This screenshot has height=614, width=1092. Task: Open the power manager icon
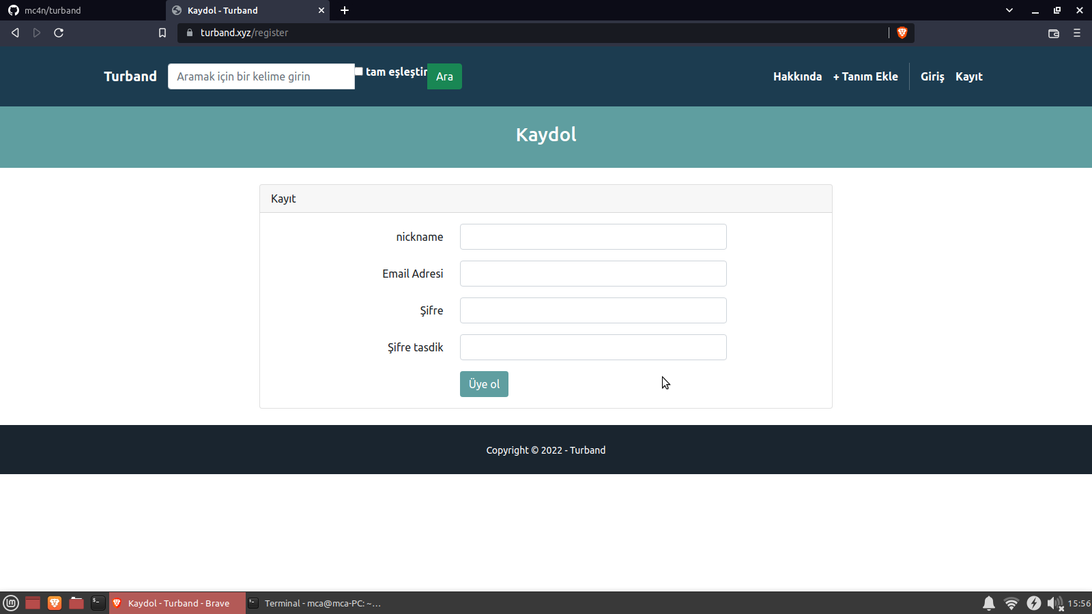tap(1034, 603)
